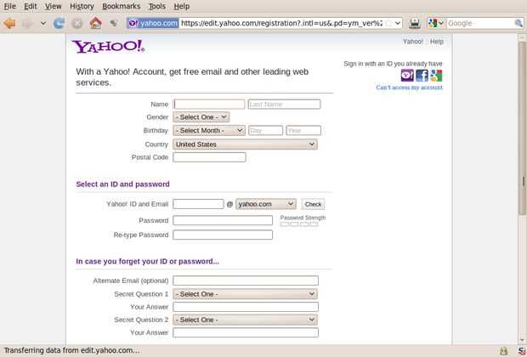Expand the Country United States dropdown

coord(245,144)
